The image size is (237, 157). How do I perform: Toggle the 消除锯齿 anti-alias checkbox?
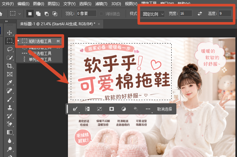click(101, 14)
